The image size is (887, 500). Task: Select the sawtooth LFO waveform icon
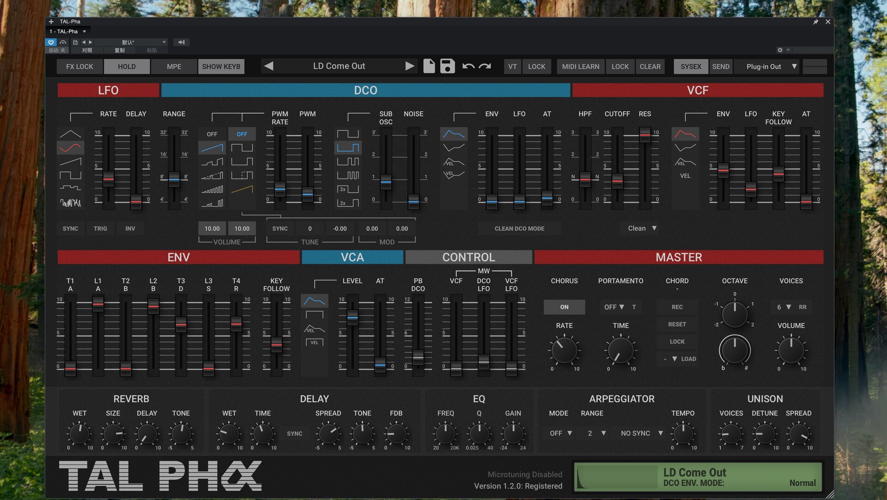pos(70,162)
